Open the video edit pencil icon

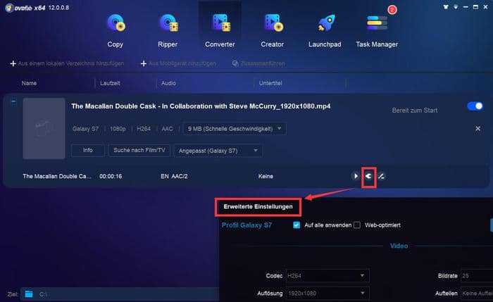[382, 176]
